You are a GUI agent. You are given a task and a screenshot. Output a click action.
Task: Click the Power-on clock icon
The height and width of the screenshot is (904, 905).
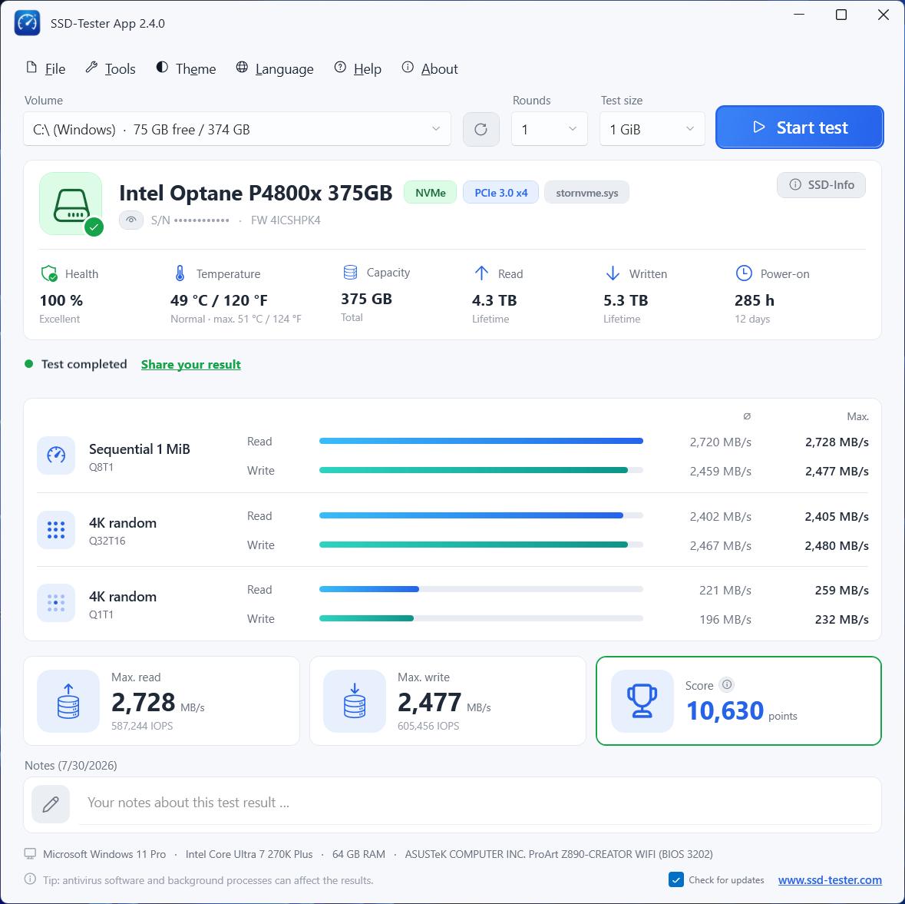[x=743, y=273]
